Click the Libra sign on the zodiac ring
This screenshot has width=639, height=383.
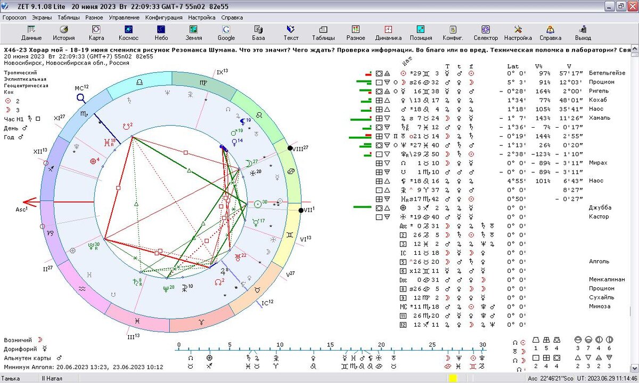point(140,82)
